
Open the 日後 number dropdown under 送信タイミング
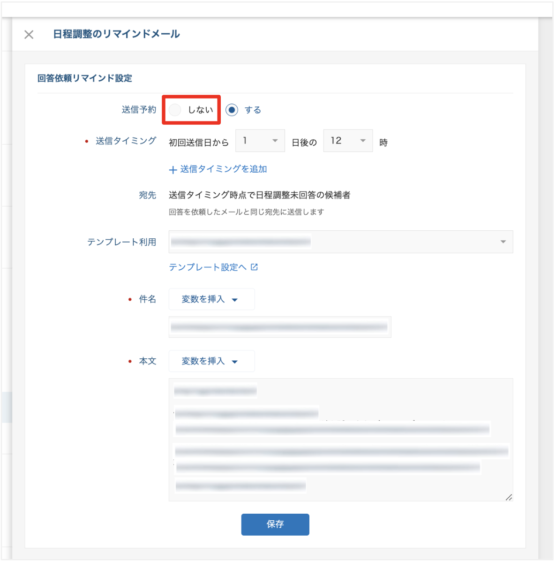260,140
